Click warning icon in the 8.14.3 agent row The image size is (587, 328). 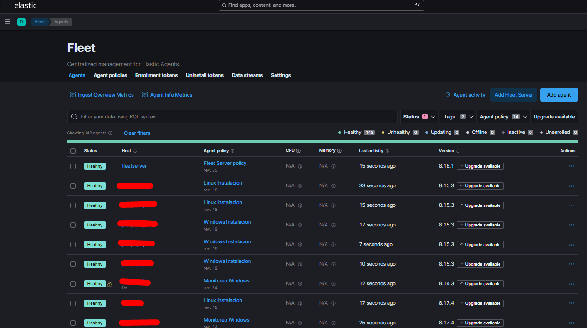click(x=110, y=283)
